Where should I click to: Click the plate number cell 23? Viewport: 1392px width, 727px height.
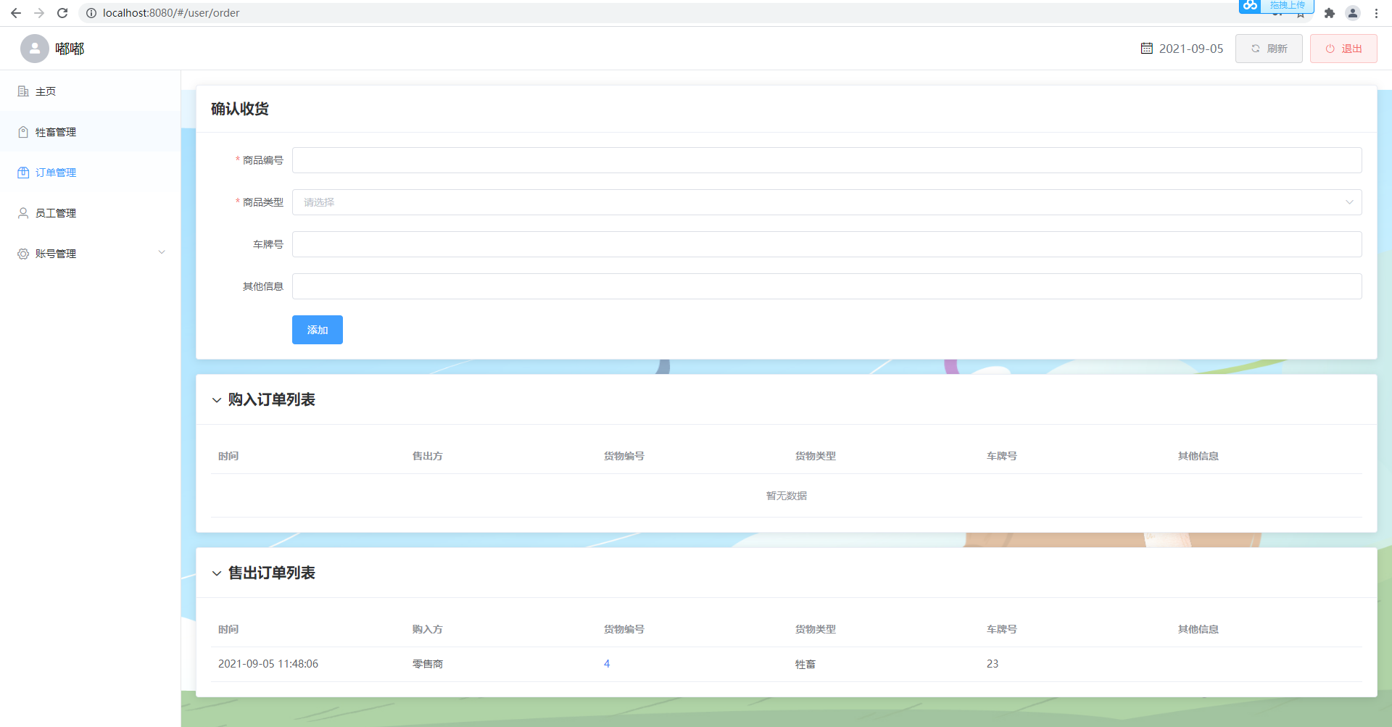click(993, 664)
